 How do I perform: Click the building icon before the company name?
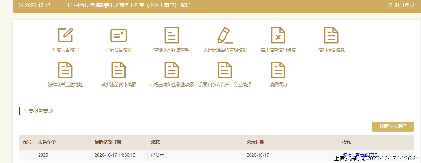70,5
